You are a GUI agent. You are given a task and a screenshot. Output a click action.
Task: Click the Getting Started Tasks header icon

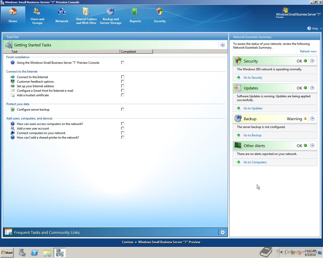(9, 45)
